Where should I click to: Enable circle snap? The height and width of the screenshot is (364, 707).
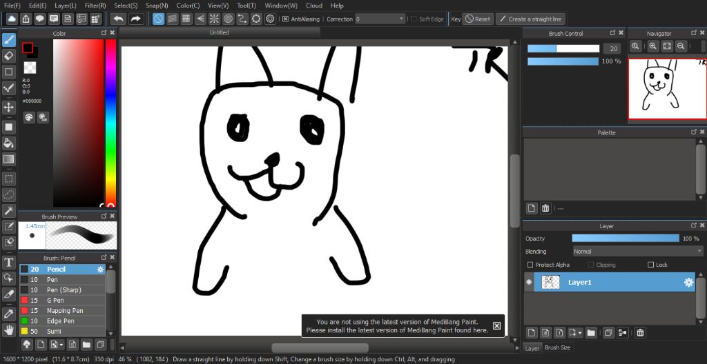pos(228,19)
